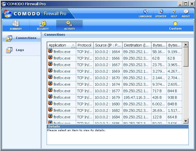Click Firefox icon in port 1682 row
The width and height of the screenshot is (196, 151).
click(50, 109)
